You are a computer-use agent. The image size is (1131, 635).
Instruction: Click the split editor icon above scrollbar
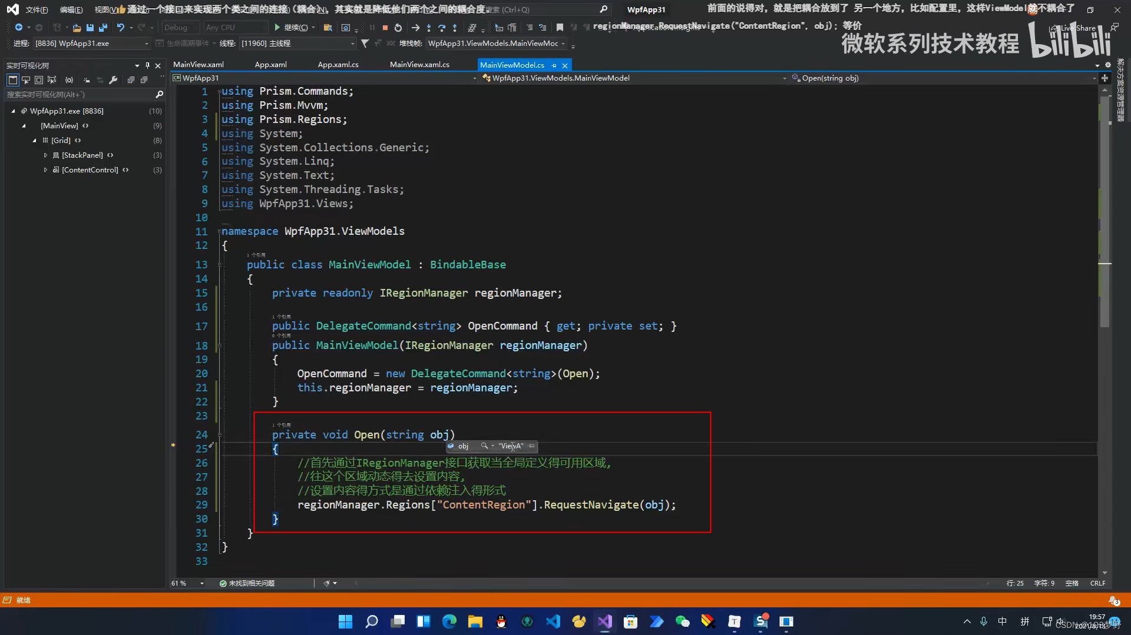click(x=1104, y=78)
